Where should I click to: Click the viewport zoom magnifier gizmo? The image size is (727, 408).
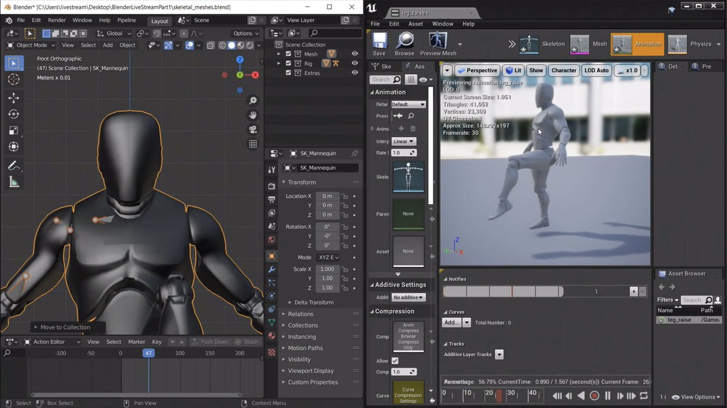253,100
